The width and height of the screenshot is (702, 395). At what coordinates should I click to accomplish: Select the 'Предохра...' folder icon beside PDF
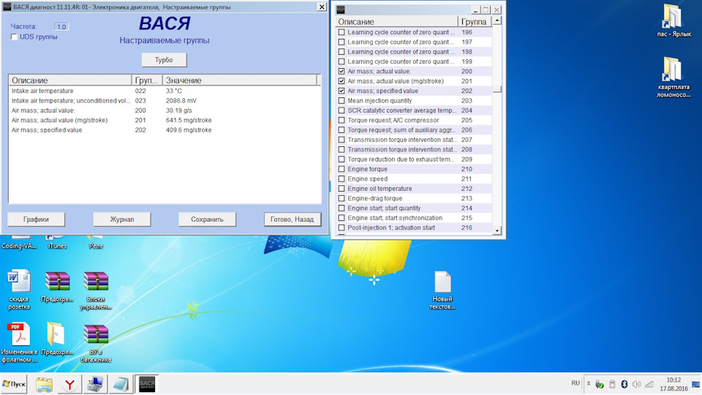pos(56,339)
